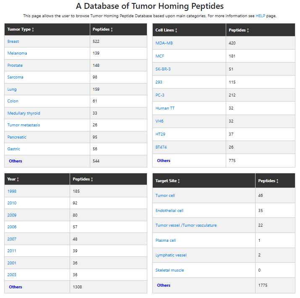Open peptides from year 1998

point(12,191)
